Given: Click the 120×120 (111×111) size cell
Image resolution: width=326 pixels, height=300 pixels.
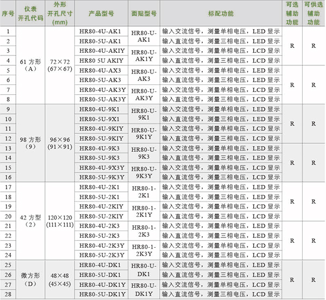Looking at the screenshot, I should [60, 221].
